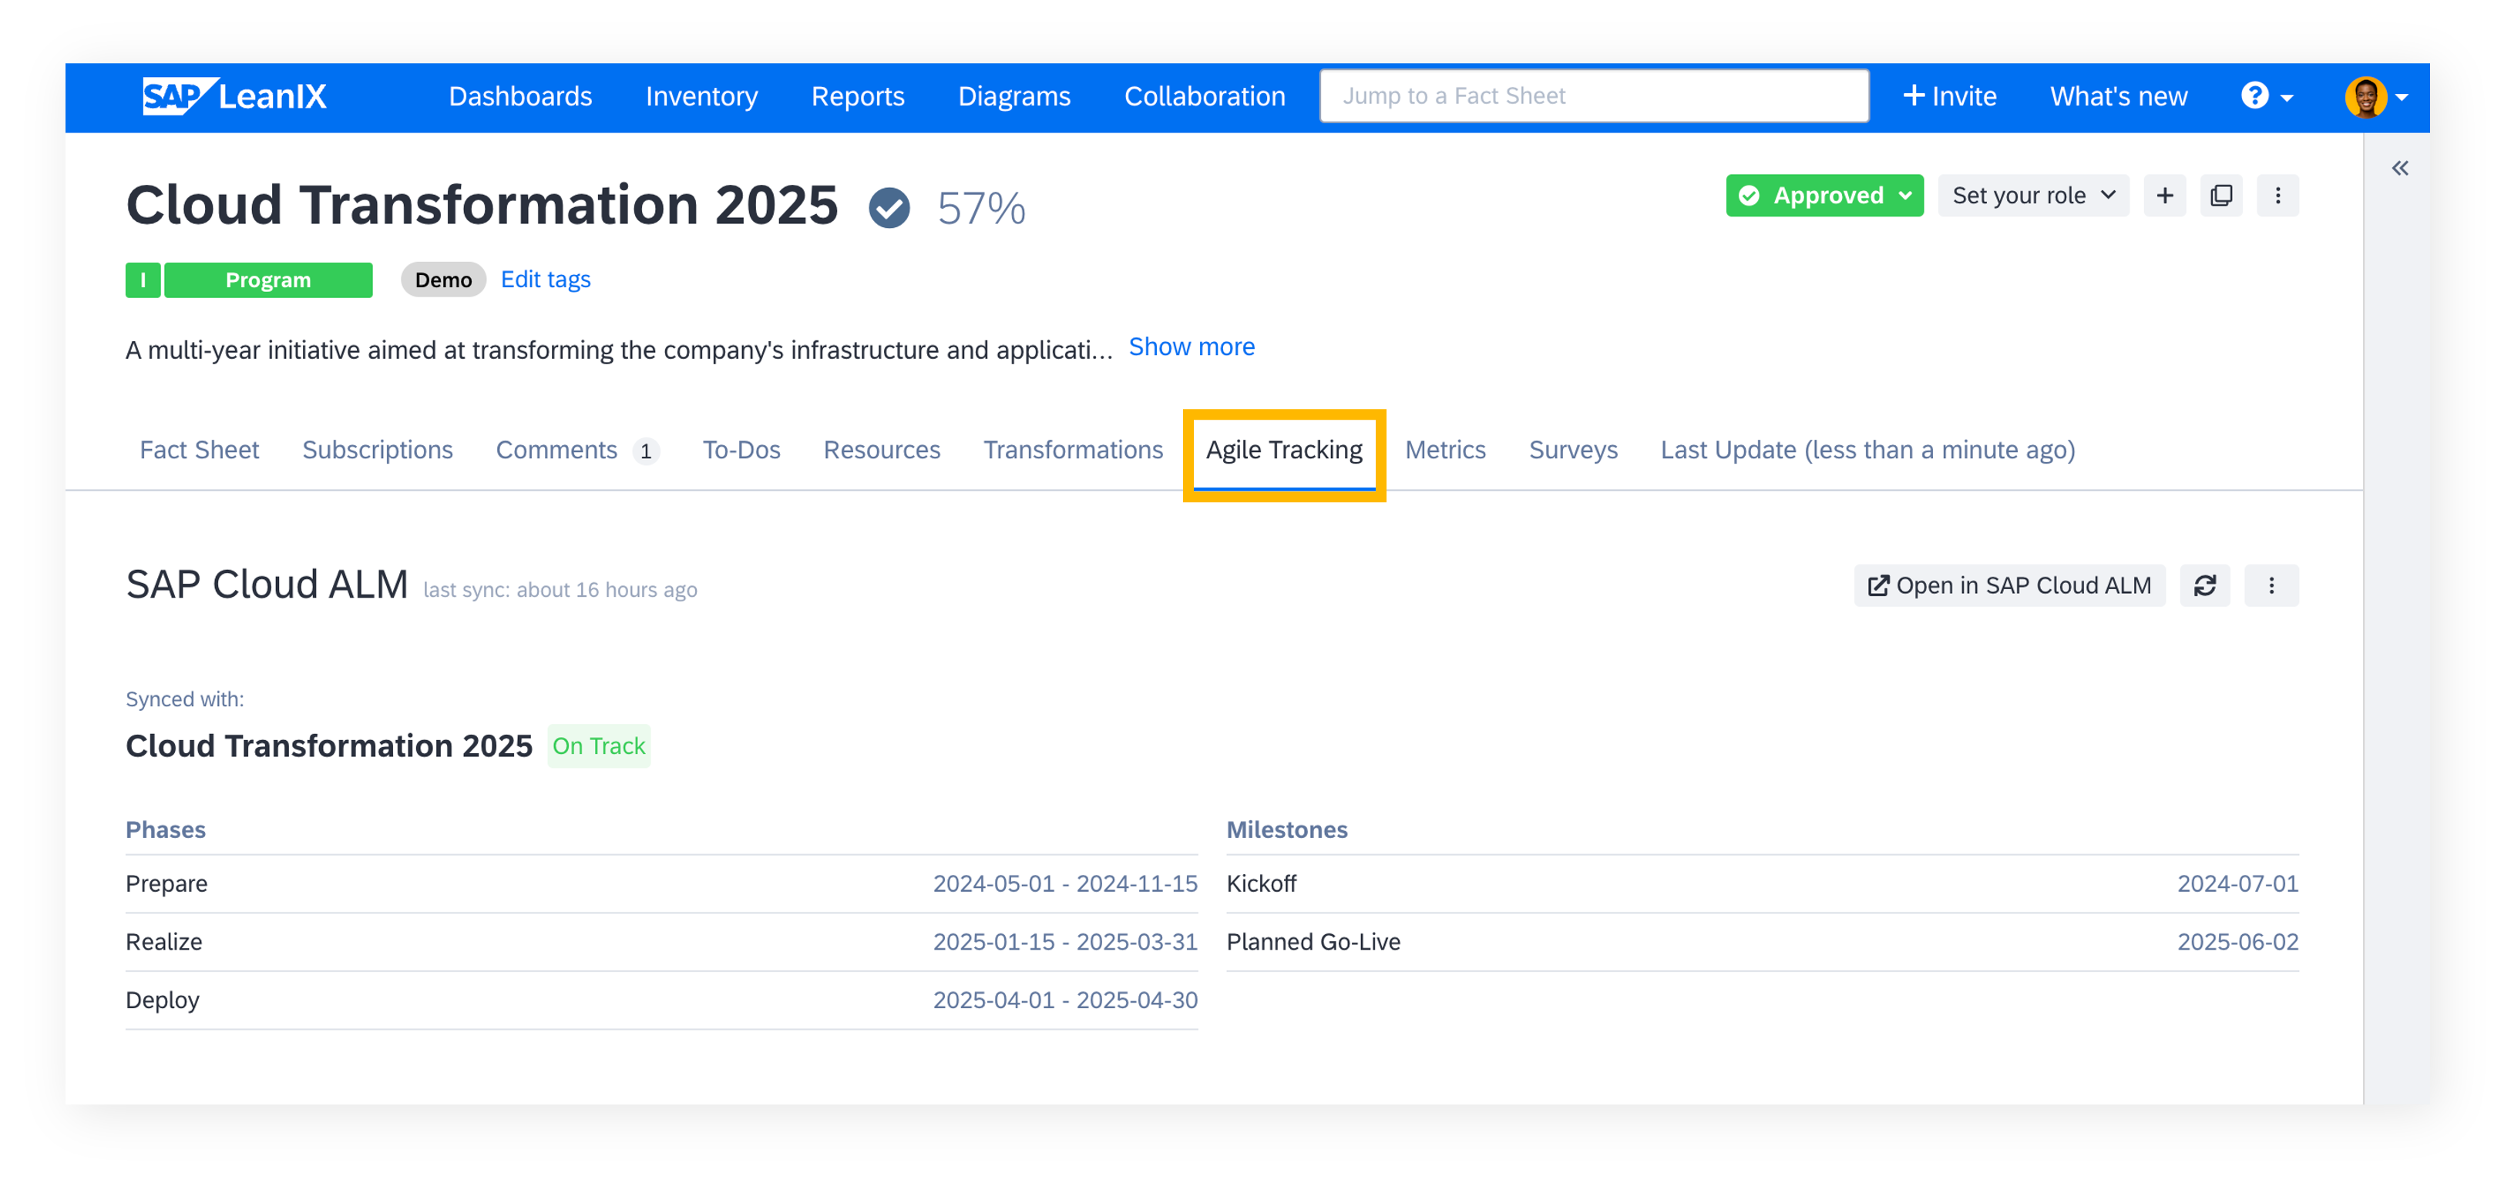Switch to the To-Dos tab
The width and height of the screenshot is (2511, 1186).
(741, 450)
